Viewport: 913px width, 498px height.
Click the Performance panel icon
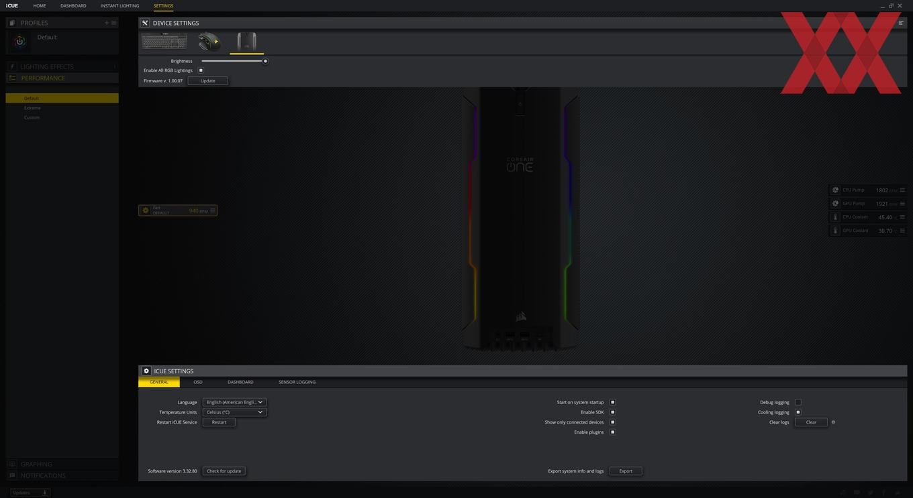12,78
